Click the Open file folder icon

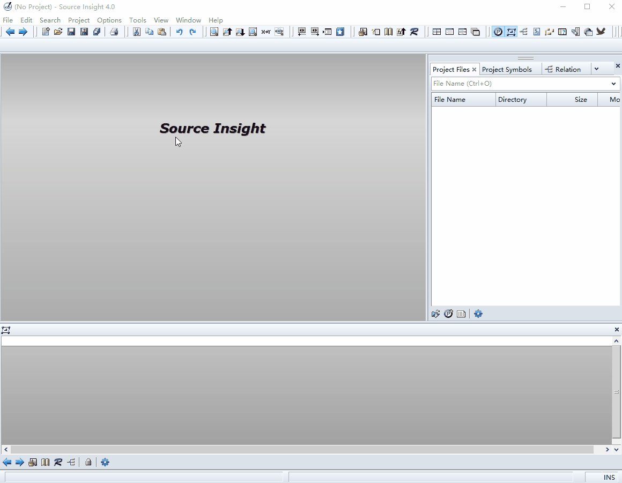point(58,32)
